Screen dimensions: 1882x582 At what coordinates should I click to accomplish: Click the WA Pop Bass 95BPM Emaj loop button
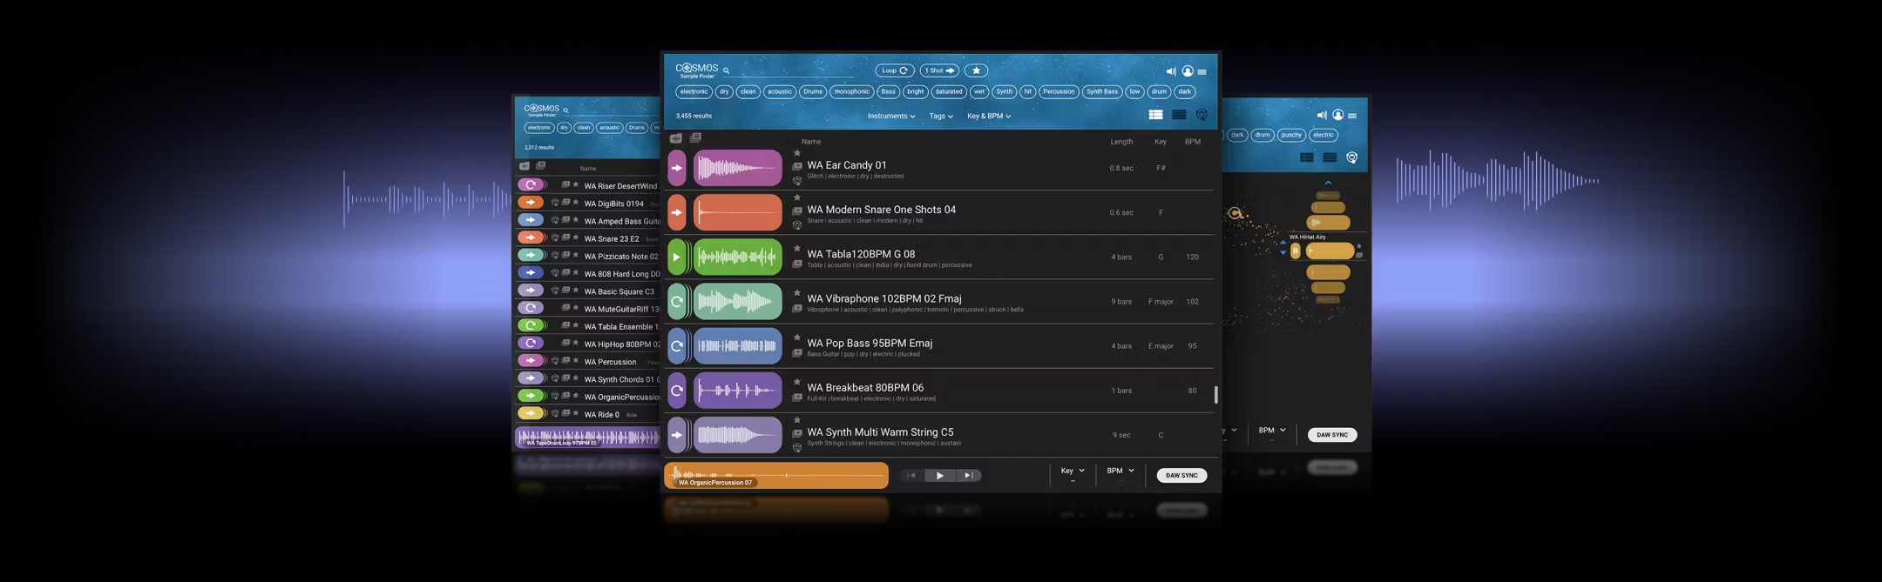(677, 345)
